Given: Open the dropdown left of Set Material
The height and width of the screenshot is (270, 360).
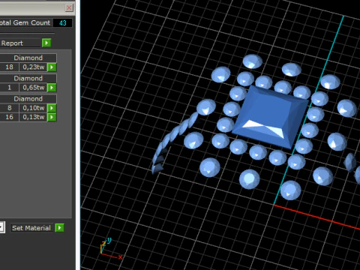Looking at the screenshot, I should tap(2, 227).
